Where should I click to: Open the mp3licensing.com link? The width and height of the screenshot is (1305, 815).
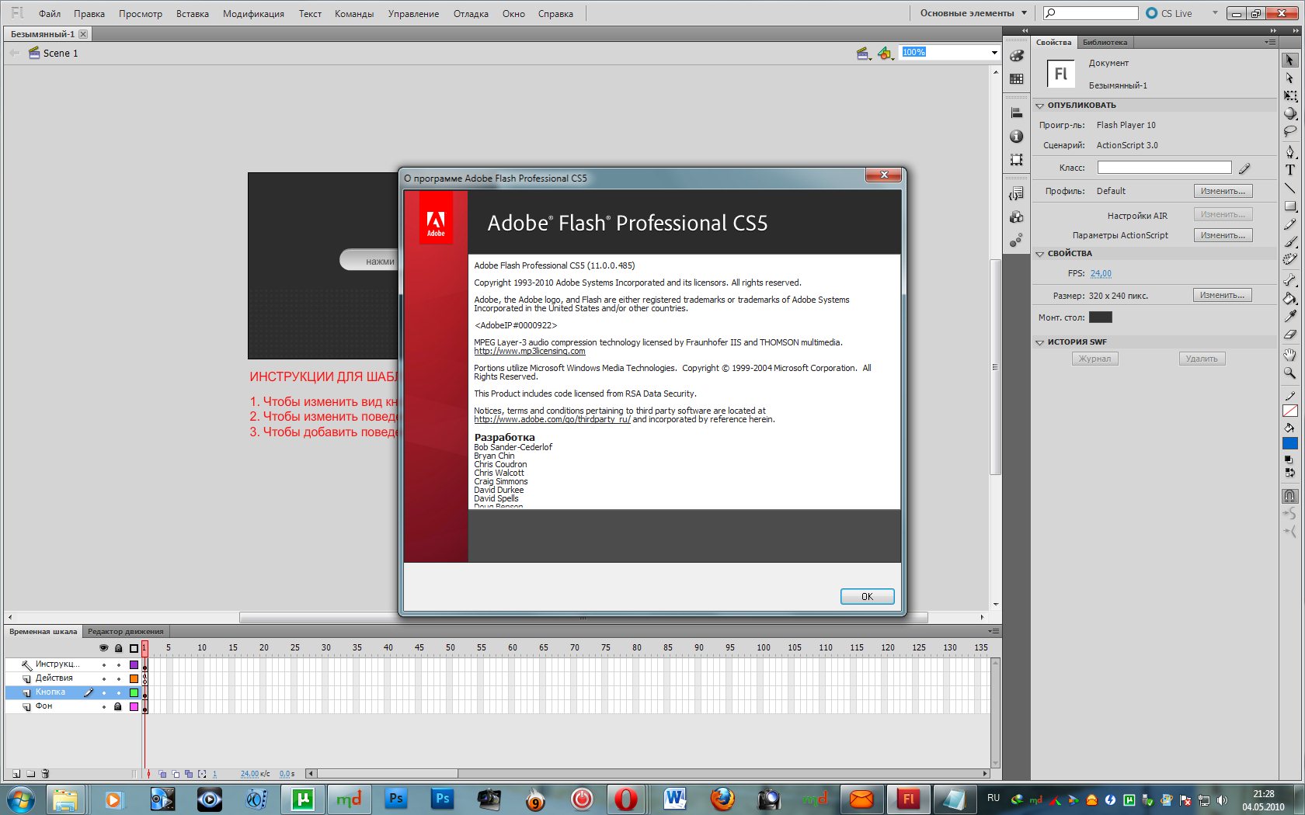530,351
